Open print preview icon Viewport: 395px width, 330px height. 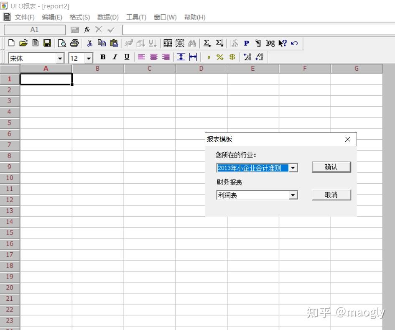(x=62, y=43)
